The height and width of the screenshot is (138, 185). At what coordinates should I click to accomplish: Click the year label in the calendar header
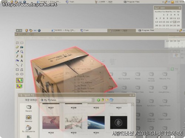click(x=162, y=8)
